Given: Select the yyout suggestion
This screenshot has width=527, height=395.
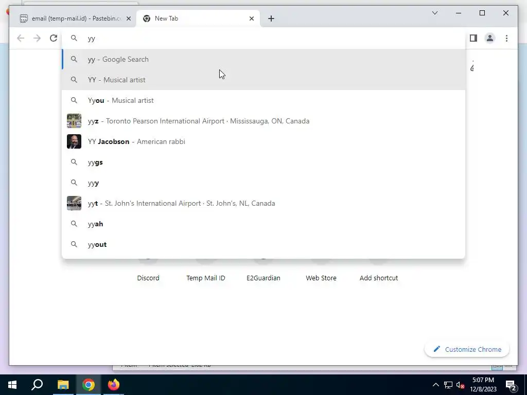Looking at the screenshot, I should click(263, 244).
